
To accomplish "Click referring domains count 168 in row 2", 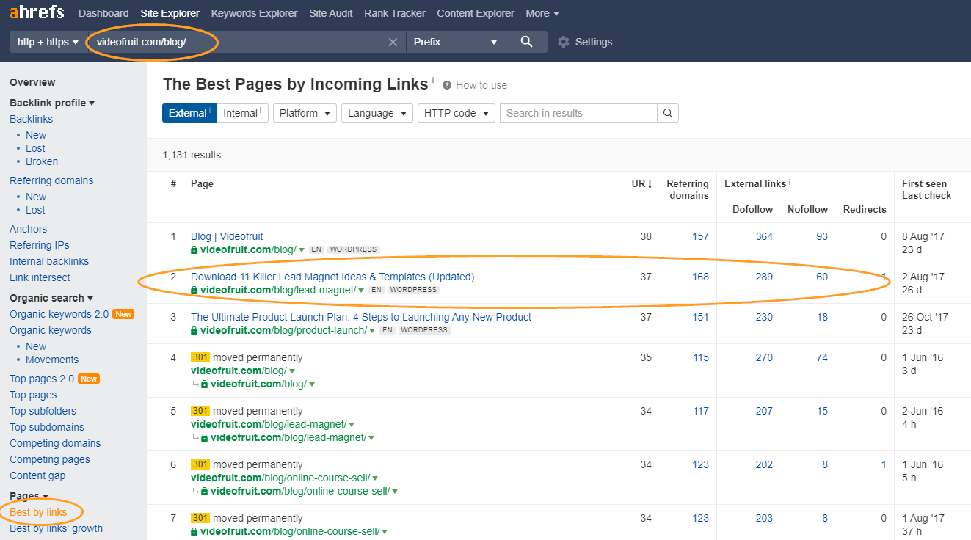I will point(700,277).
